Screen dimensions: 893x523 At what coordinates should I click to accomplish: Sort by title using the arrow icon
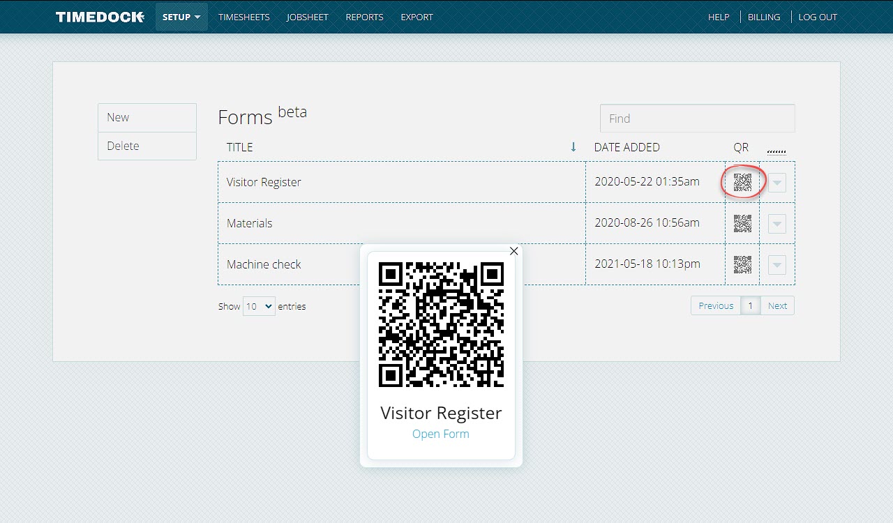point(573,146)
